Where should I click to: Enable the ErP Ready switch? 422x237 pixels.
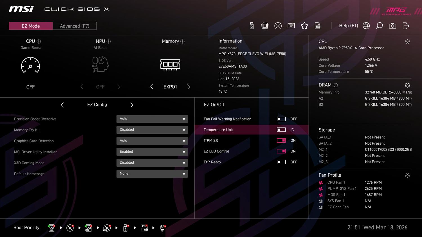(x=281, y=162)
